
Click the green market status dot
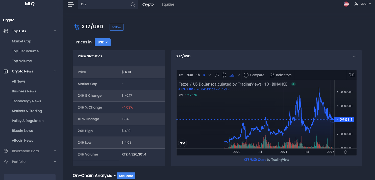(293, 84)
